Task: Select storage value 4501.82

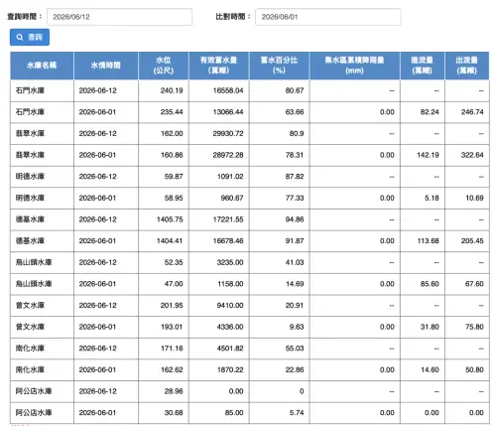Action: (230, 349)
